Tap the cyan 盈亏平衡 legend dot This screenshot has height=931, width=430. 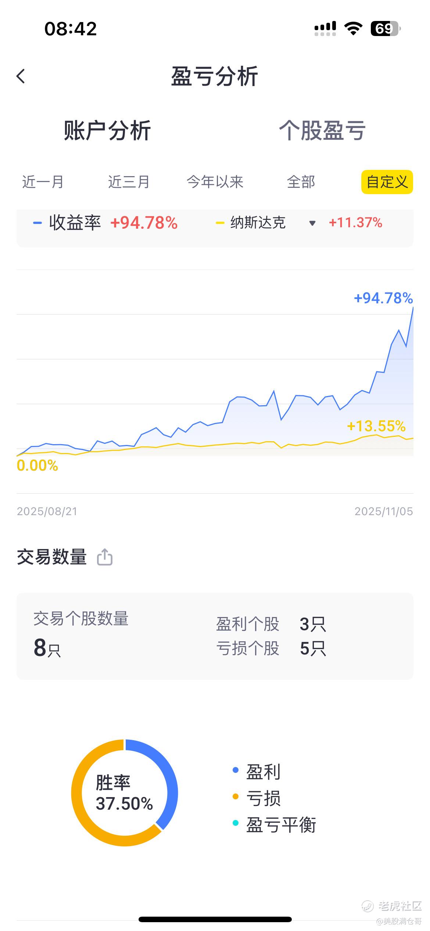point(236,823)
